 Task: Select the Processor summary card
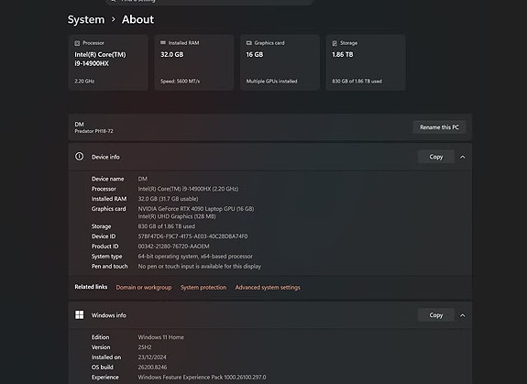(108, 62)
